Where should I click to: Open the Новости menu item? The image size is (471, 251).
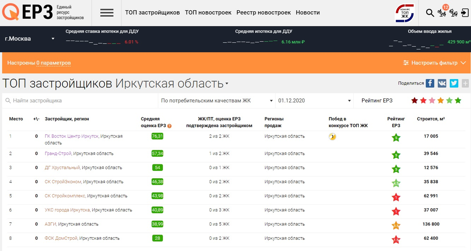[308, 12]
